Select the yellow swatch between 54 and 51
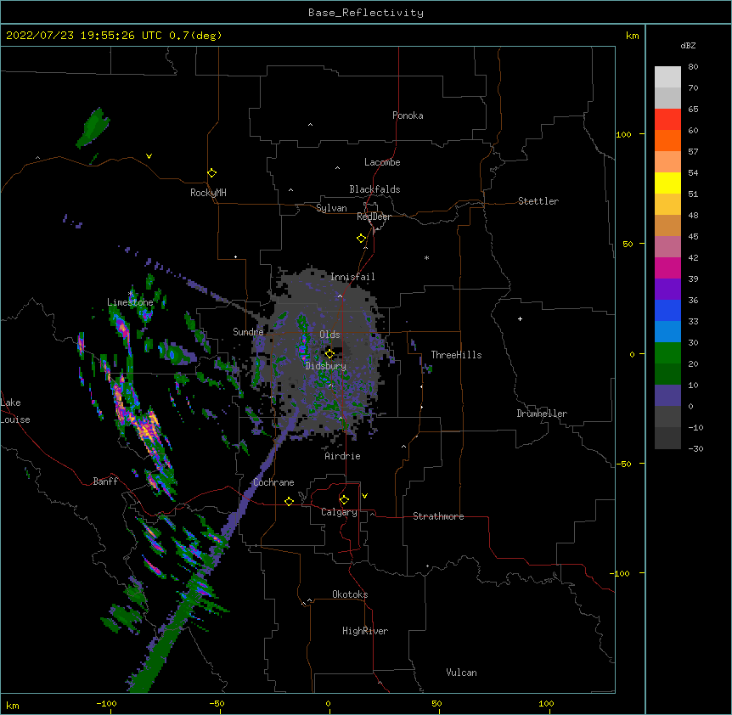Viewport: 732px width, 715px height. [667, 183]
